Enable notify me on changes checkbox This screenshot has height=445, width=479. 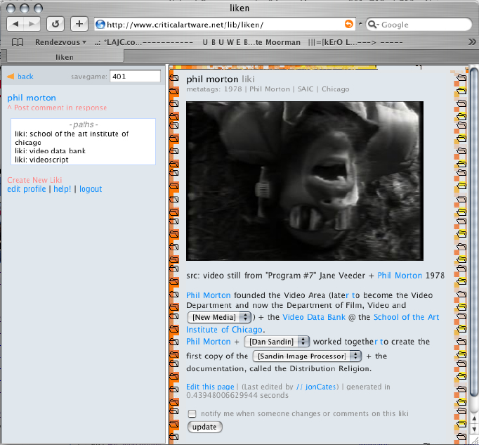(192, 414)
